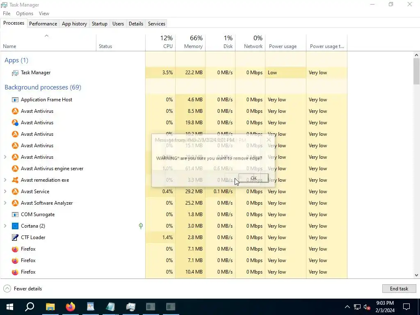Click the Avast Service icon

tap(15, 192)
